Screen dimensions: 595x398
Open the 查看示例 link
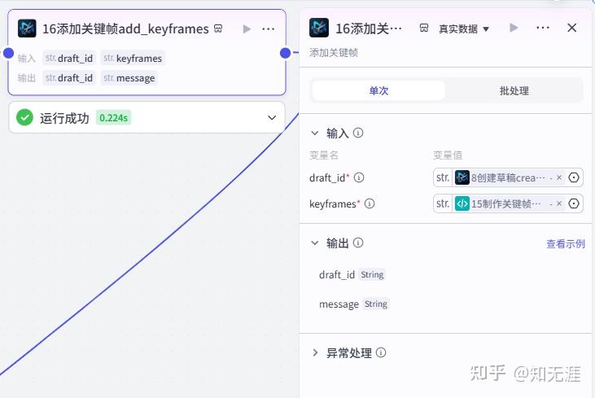pos(566,243)
